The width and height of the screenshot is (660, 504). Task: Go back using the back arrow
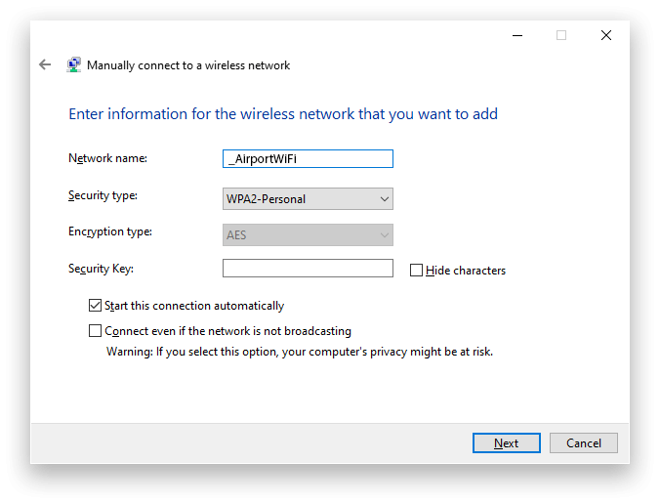click(45, 64)
